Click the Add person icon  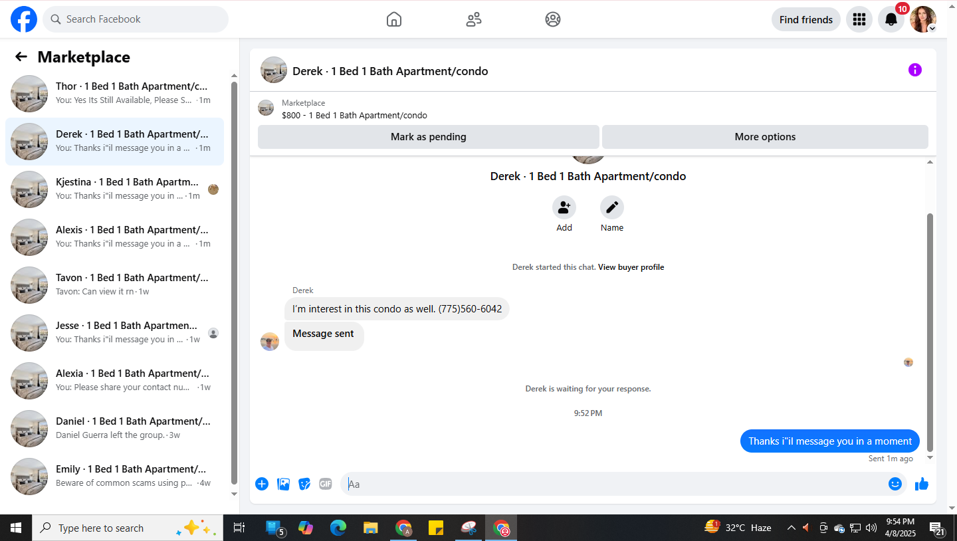(x=564, y=207)
